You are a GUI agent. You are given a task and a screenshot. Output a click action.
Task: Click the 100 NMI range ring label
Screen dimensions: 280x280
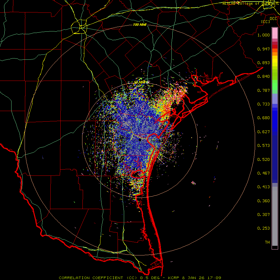(x=140, y=25)
